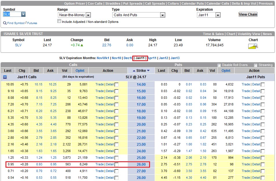Click Detail for the 19.00 put
Screen dimensions: 276x181
click(256, 118)
